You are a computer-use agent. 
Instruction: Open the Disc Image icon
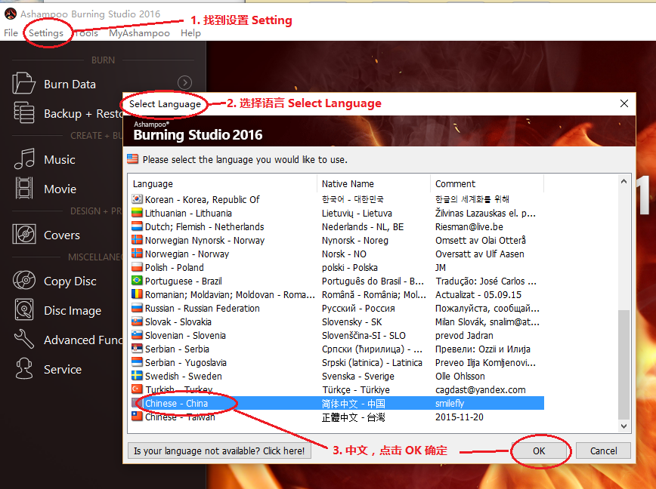pyautogui.click(x=24, y=310)
